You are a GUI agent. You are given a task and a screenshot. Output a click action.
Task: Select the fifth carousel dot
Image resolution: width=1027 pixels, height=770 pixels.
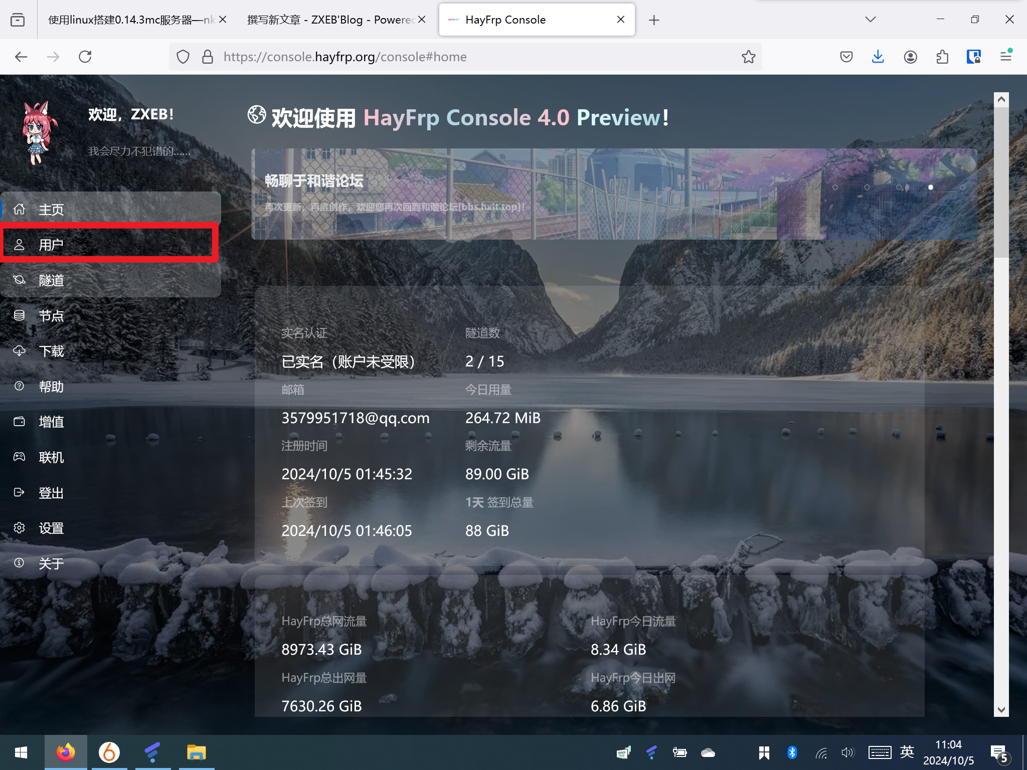click(962, 187)
